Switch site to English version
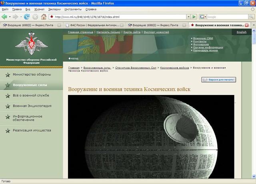 [242, 32]
